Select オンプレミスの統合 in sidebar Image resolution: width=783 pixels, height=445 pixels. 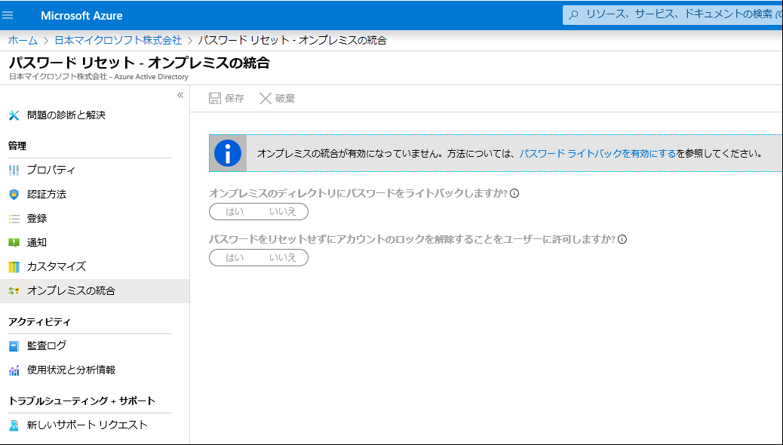(94, 290)
